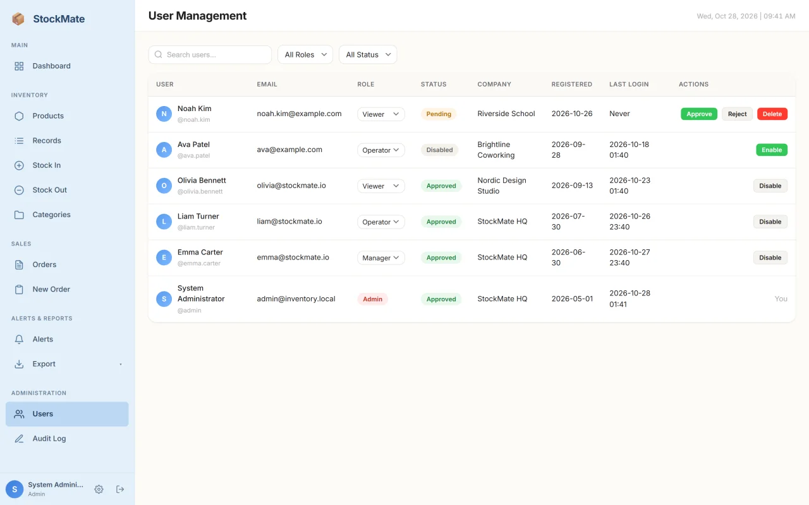Reject Noah Kim's registration
The width and height of the screenshot is (809, 505).
(737, 114)
